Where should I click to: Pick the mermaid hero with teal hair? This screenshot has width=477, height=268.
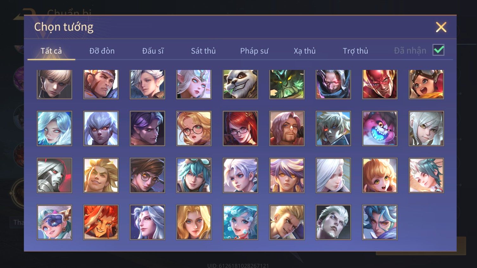tap(240, 222)
